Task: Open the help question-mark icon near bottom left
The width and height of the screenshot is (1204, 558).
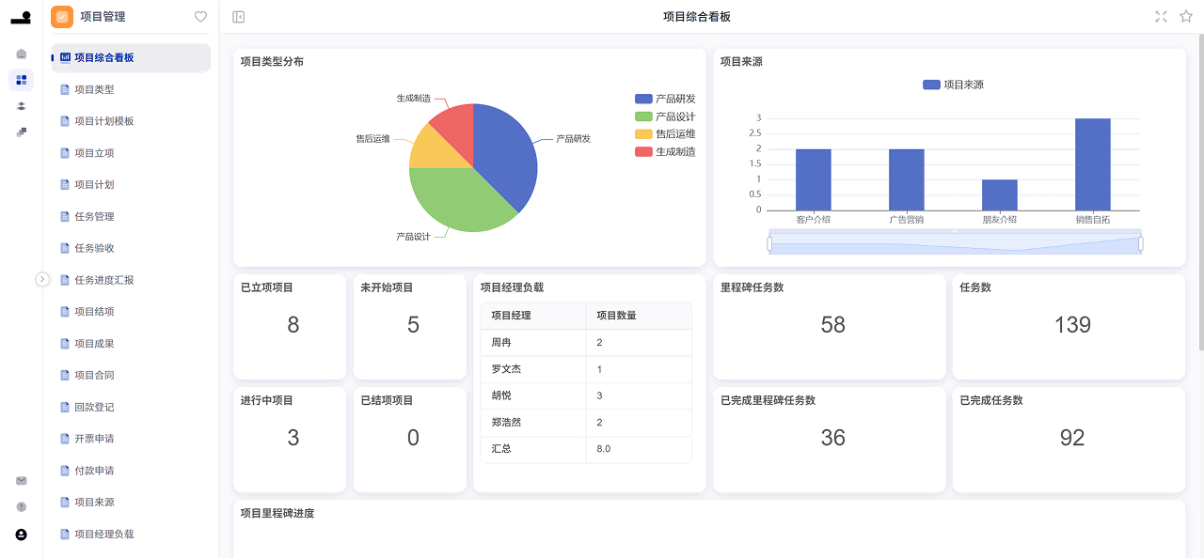Action: point(21,505)
